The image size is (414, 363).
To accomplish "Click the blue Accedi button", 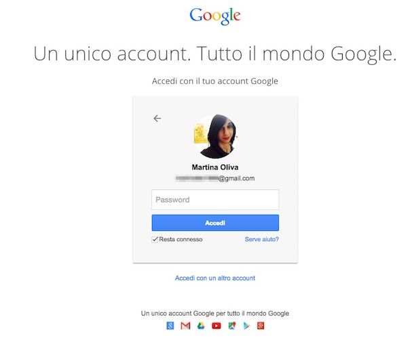I will pyautogui.click(x=215, y=223).
